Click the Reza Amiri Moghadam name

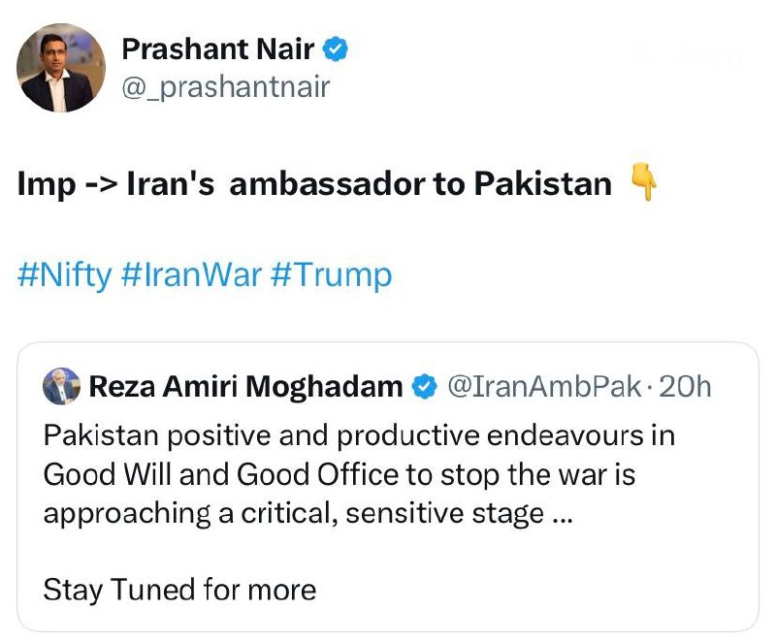click(x=245, y=387)
